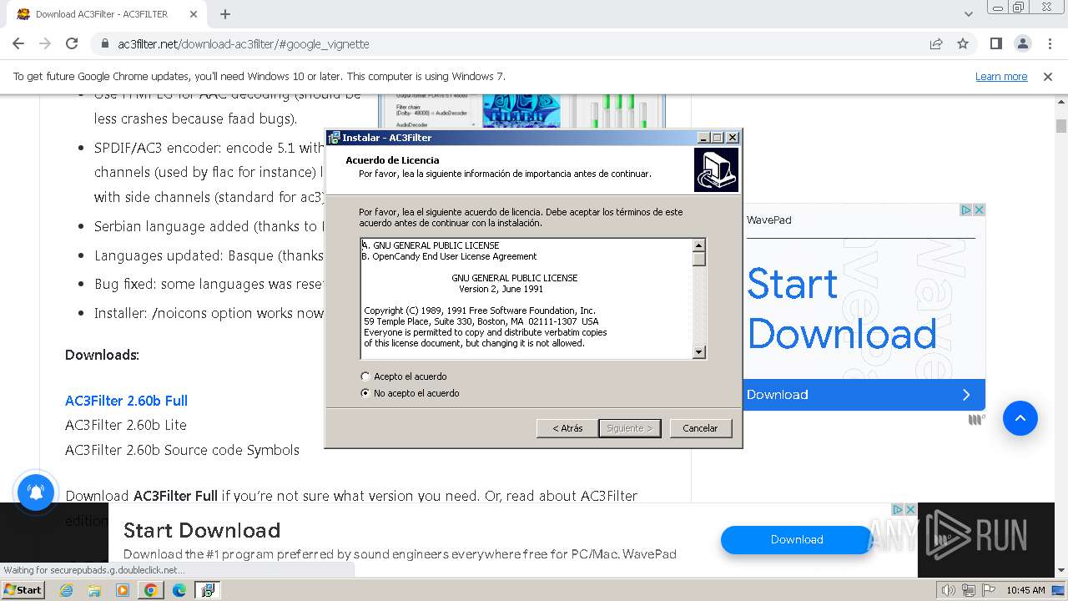Screen dimensions: 1068x601
Task: Open Windows Explorer folder from taskbar
Action: [94, 590]
